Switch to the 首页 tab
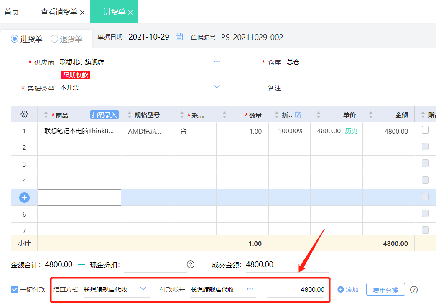436x306 pixels. [12, 12]
